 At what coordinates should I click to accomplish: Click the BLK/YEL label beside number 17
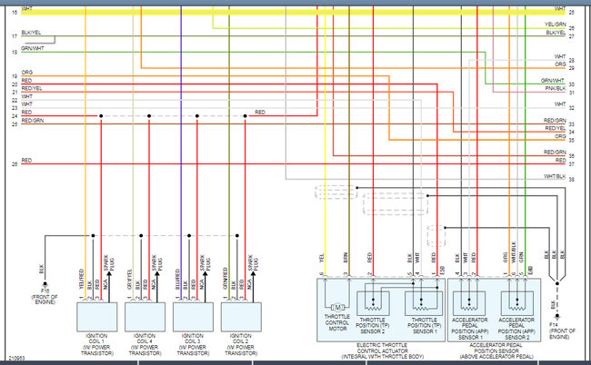click(x=31, y=33)
